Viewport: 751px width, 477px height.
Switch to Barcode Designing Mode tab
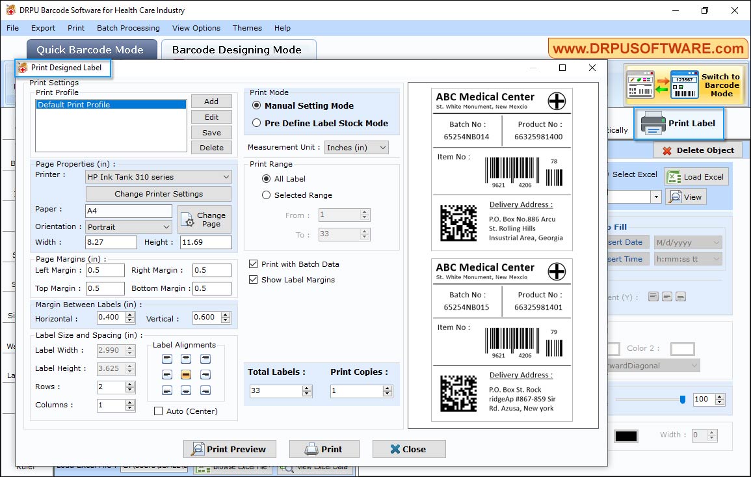tap(238, 49)
